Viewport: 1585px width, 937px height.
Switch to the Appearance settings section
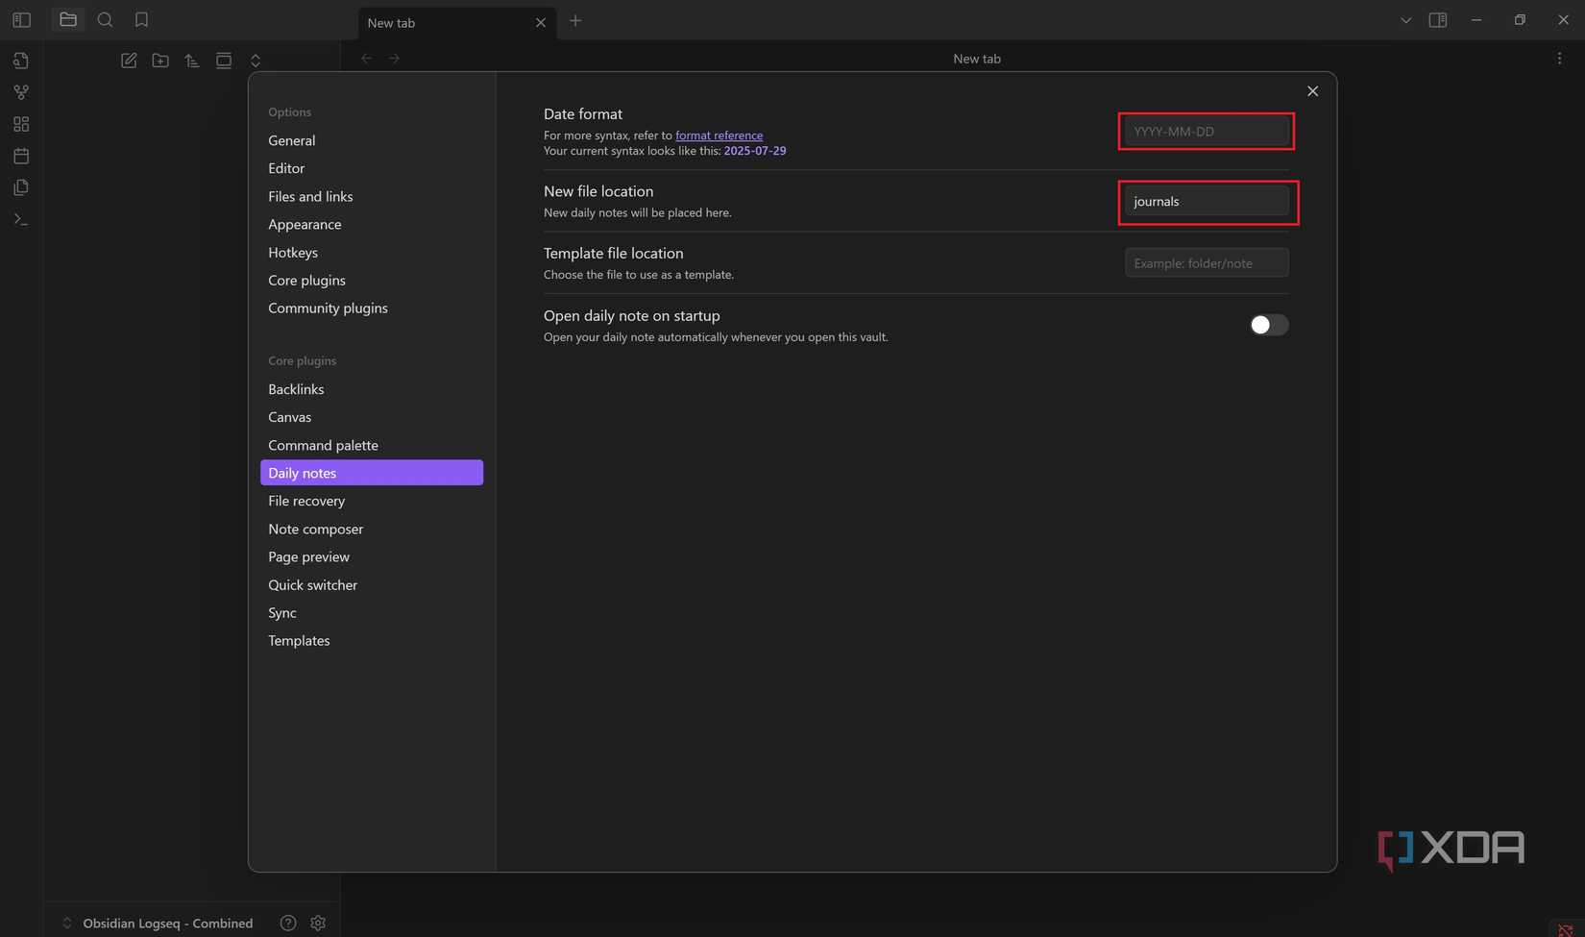tap(305, 224)
